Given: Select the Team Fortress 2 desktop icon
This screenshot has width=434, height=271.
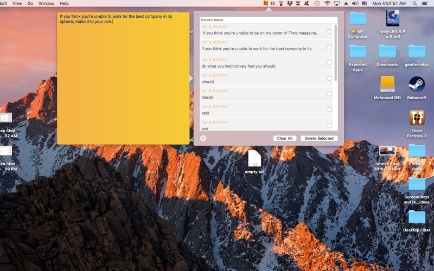Looking at the screenshot, I should (416, 118).
